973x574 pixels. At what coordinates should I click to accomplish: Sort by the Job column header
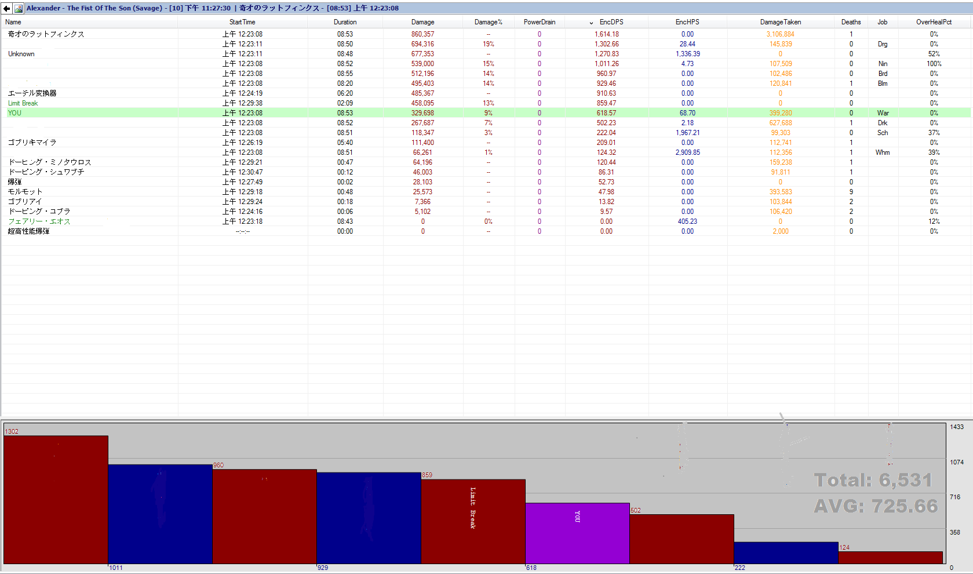click(882, 22)
